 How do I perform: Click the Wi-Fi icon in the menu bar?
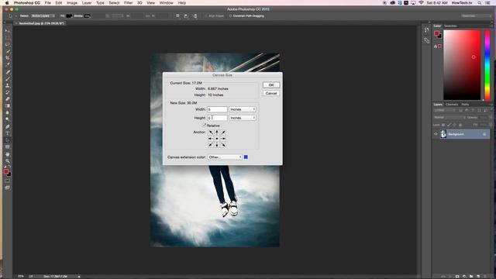tap(421, 3)
